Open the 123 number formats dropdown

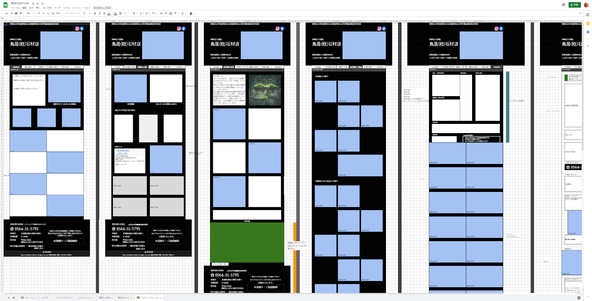coord(58,13)
